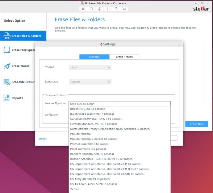The height and width of the screenshot is (193, 213).
Task: Select Erase Files & Folders in sidebar
Action: (23, 36)
